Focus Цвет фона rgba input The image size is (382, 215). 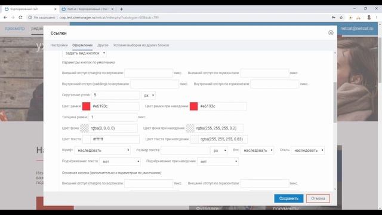click(x=113, y=128)
